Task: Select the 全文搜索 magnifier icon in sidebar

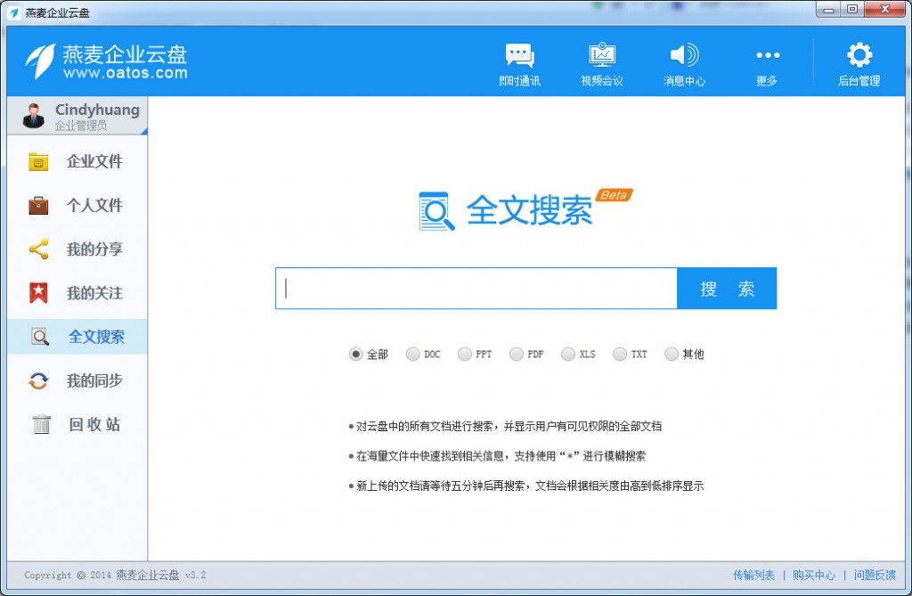Action: (x=41, y=337)
